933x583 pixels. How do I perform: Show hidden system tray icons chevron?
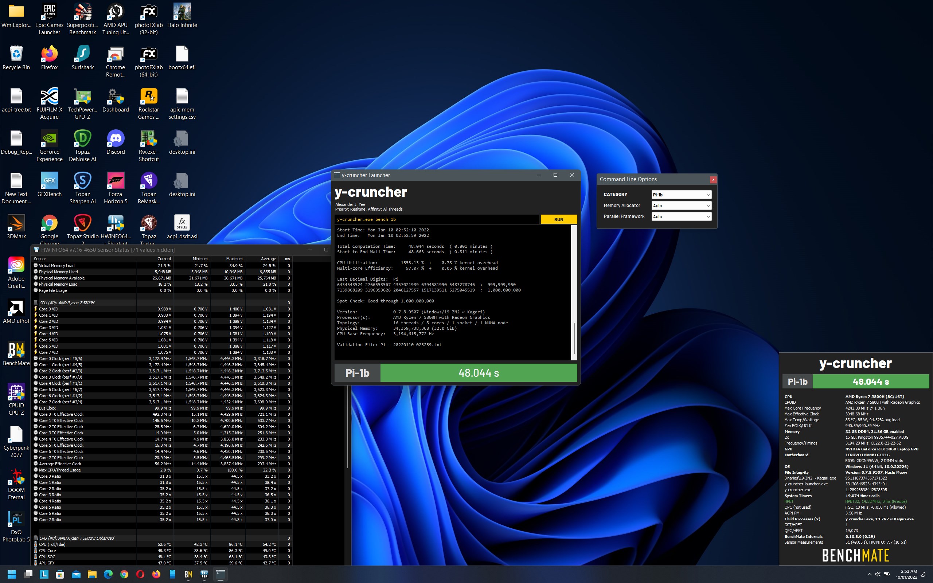click(x=869, y=574)
